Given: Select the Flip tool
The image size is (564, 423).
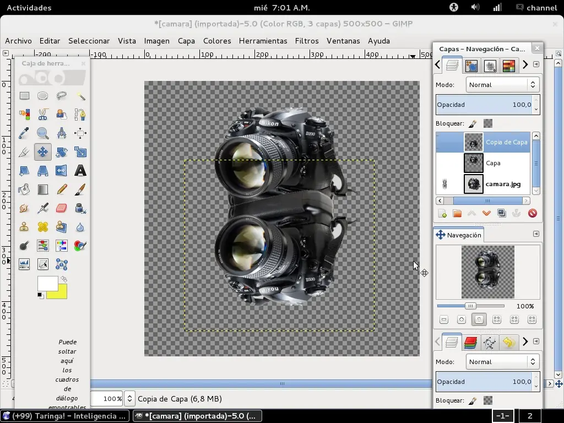Looking at the screenshot, I should click(62, 171).
